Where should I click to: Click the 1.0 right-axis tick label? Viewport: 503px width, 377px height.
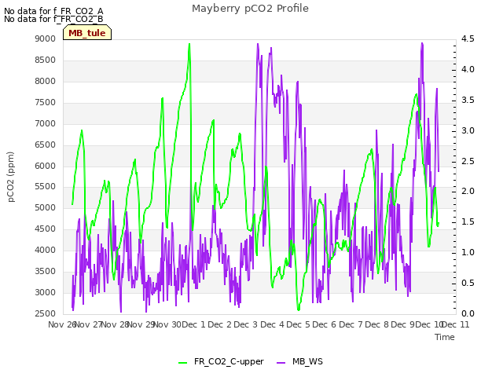[x=468, y=253]
